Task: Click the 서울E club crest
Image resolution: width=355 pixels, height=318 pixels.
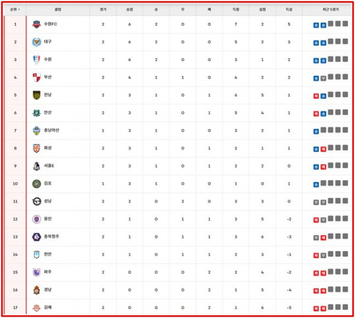Action: coord(37,166)
